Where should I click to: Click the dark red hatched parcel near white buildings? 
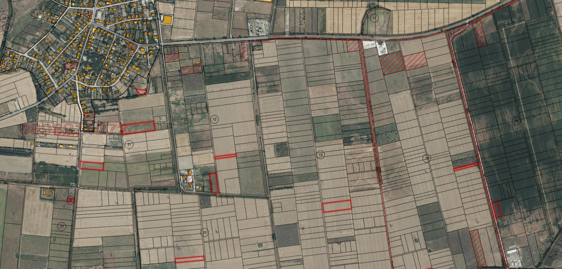[392, 63]
